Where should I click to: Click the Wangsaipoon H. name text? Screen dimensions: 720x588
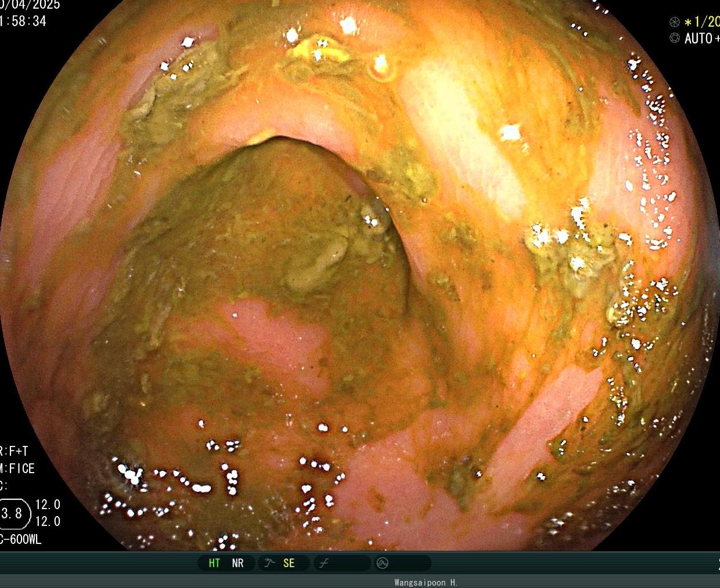point(426,583)
